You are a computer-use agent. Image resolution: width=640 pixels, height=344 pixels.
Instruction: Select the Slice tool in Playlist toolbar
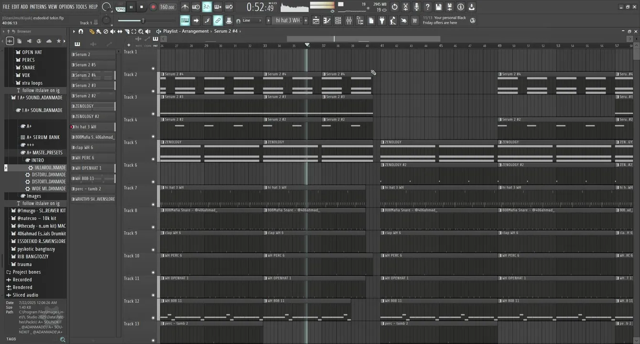127,32
